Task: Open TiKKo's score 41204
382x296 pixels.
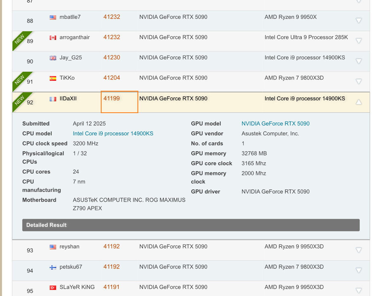Action: pos(112,78)
